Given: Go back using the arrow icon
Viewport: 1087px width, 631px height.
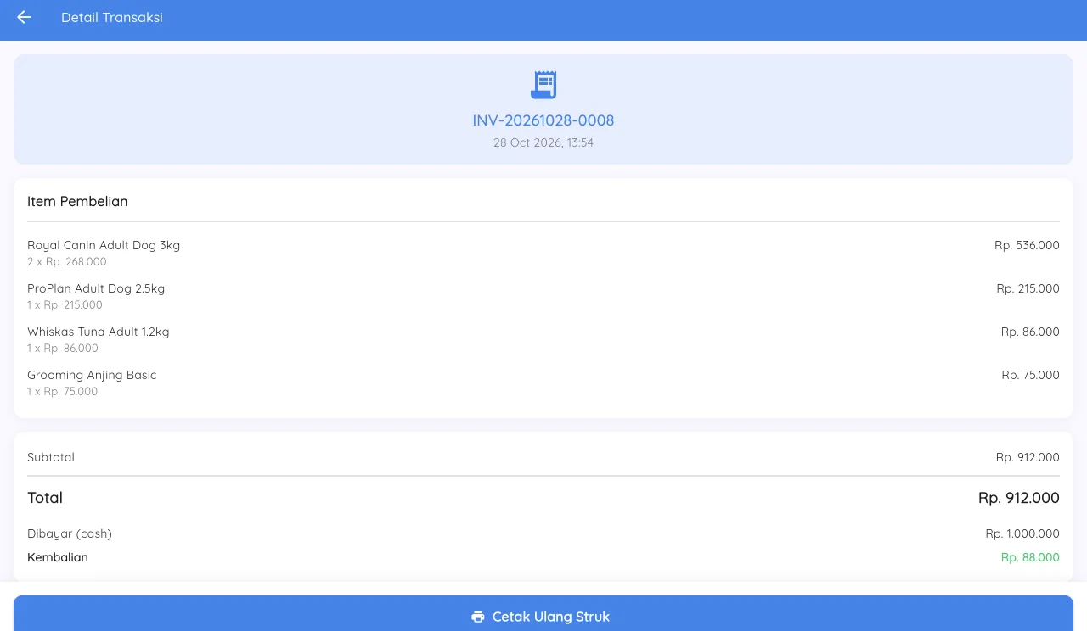Looking at the screenshot, I should (x=24, y=17).
